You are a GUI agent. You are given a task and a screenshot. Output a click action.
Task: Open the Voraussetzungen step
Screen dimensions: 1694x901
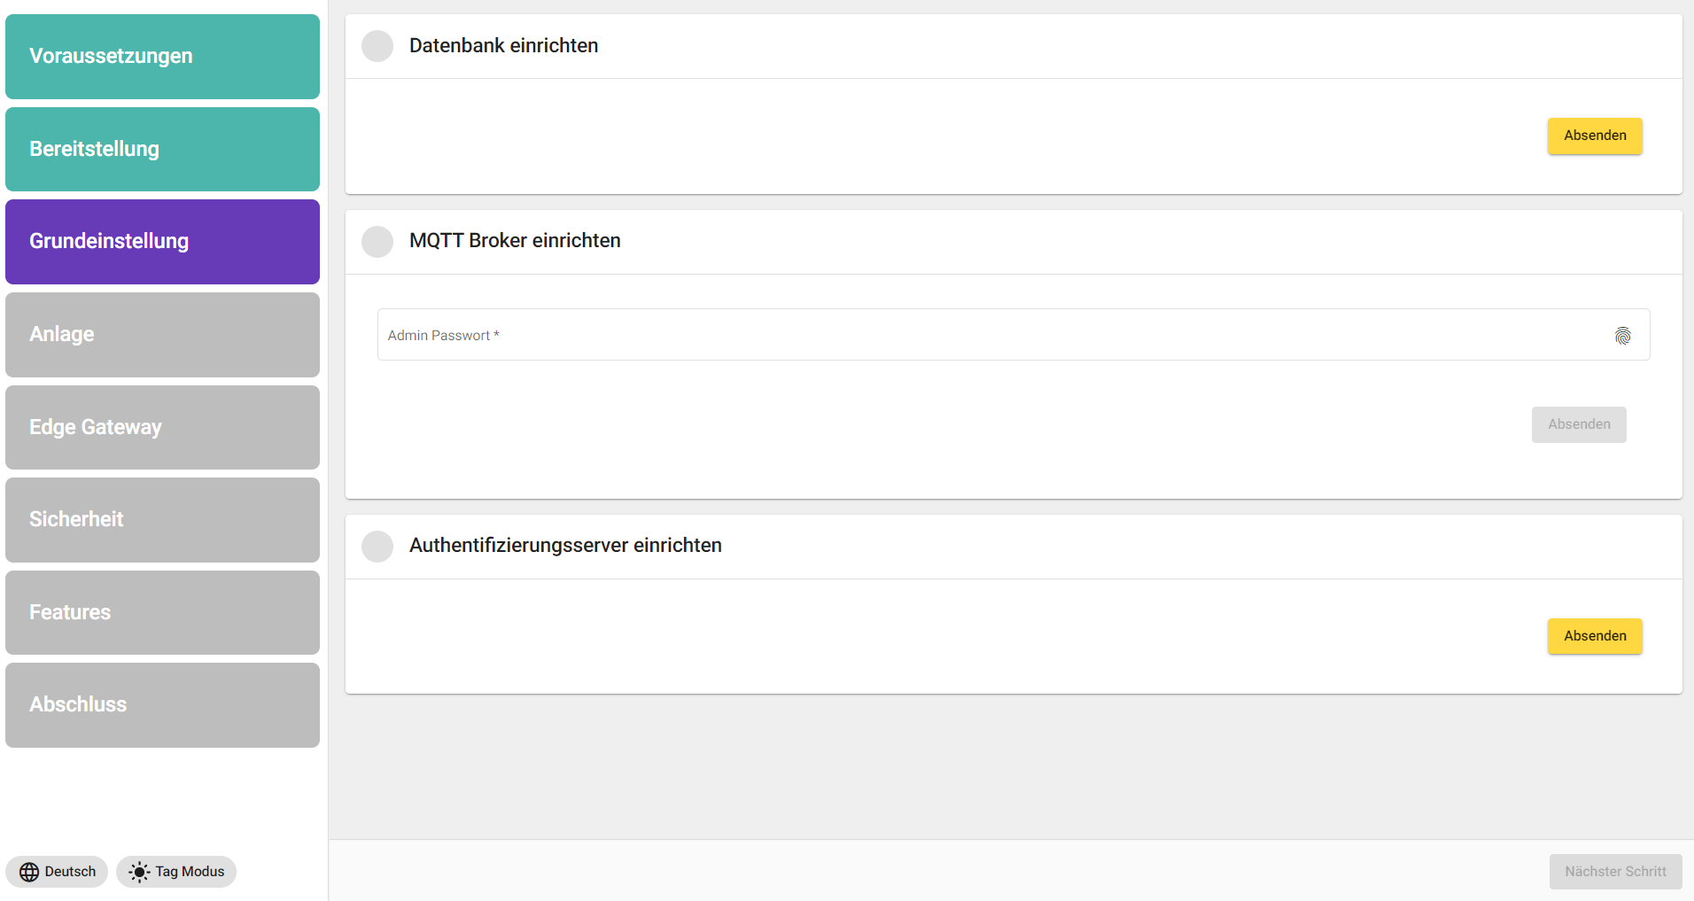tap(162, 57)
